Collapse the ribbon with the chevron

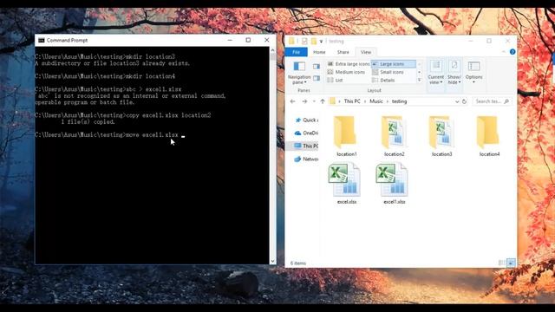(x=503, y=52)
